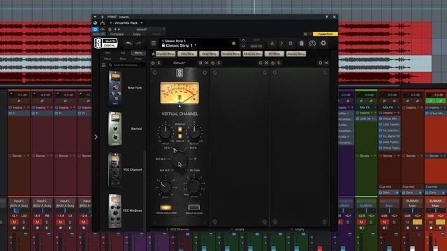Bypass UAD Pultec insert in mixer

coord(381,142)
